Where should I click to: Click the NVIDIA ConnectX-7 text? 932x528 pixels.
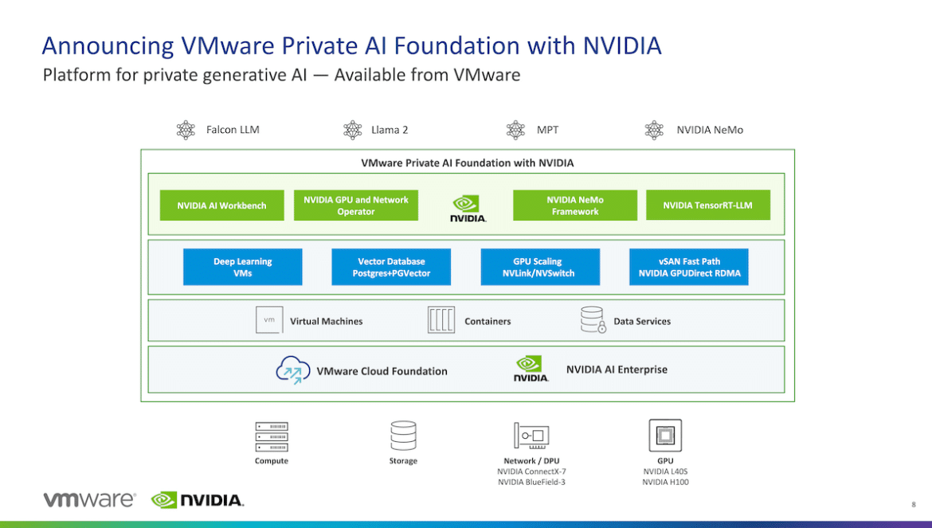click(531, 471)
